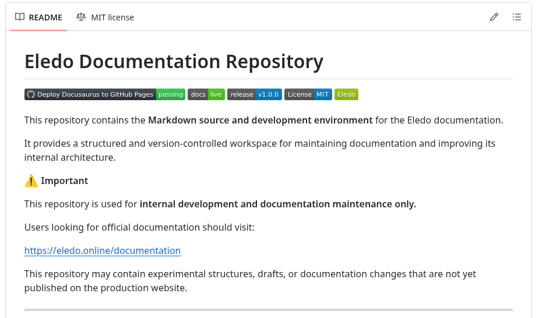This screenshot has width=539, height=318.
Task: Click the MIT license scales icon
Action: [x=81, y=17]
